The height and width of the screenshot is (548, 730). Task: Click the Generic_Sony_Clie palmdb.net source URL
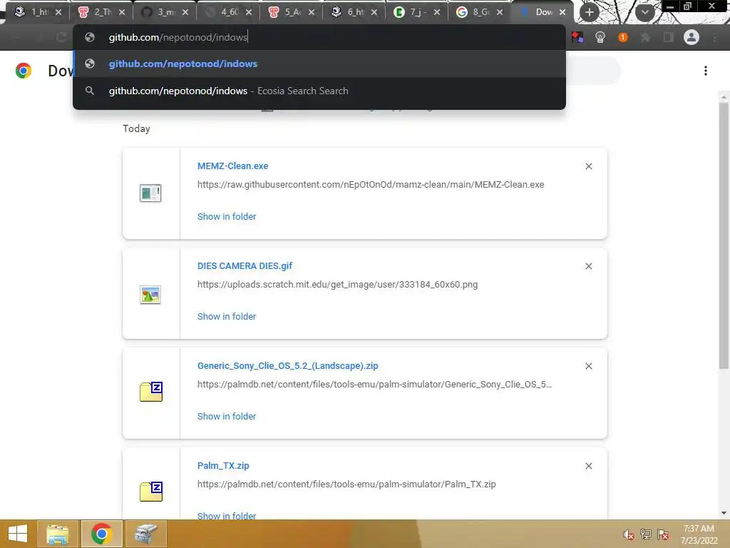click(375, 385)
